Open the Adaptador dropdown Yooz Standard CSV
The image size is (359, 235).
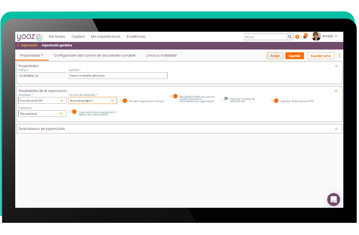coord(42,100)
